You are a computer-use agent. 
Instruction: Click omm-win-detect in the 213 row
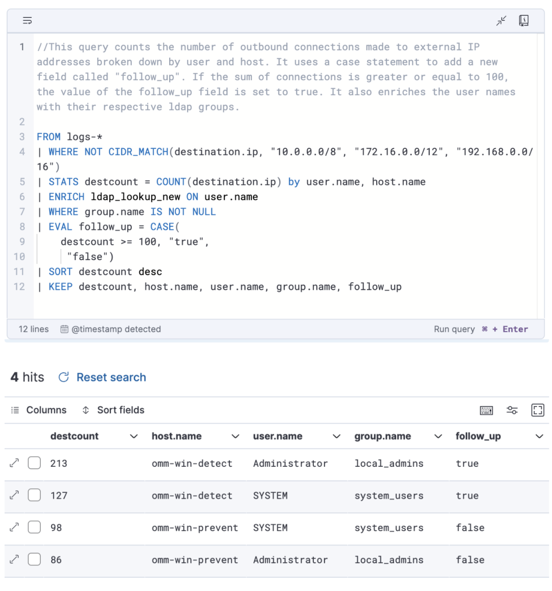(x=192, y=463)
